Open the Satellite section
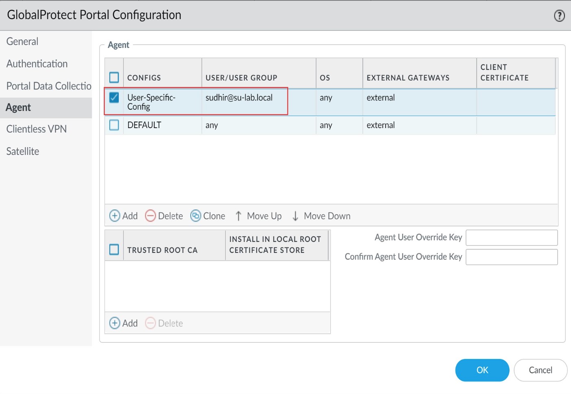571x394 pixels. [x=22, y=151]
